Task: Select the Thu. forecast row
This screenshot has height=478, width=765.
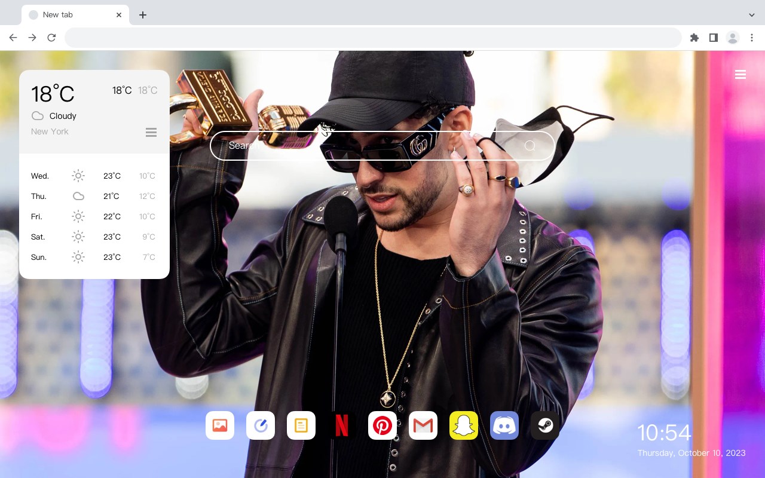Action: point(94,196)
